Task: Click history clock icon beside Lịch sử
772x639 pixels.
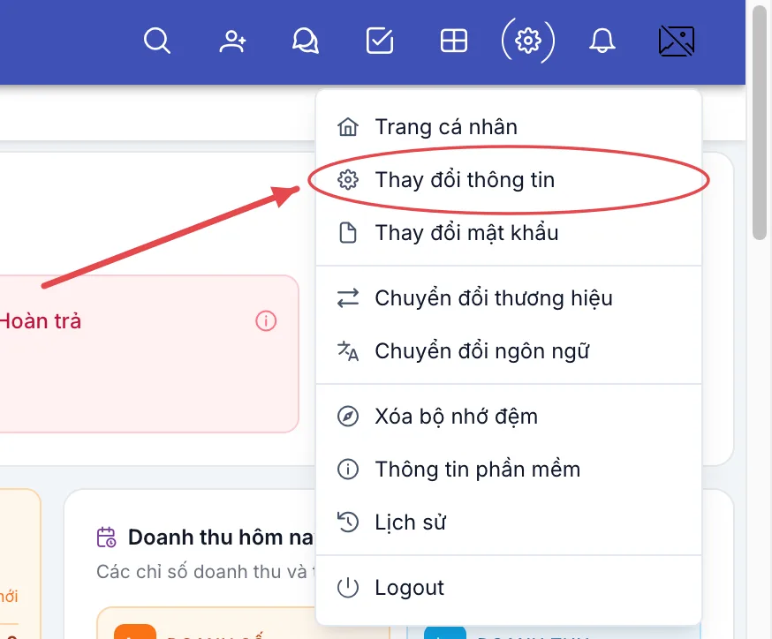Action: (348, 522)
